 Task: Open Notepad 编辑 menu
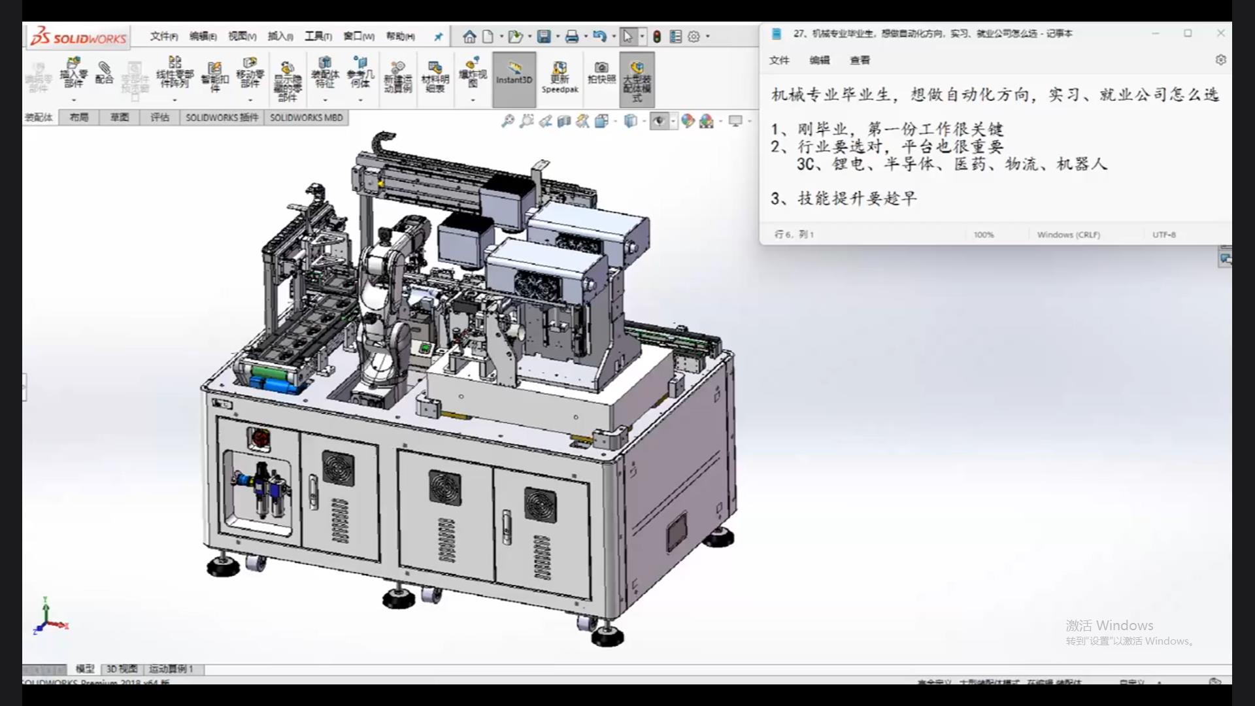click(x=819, y=60)
